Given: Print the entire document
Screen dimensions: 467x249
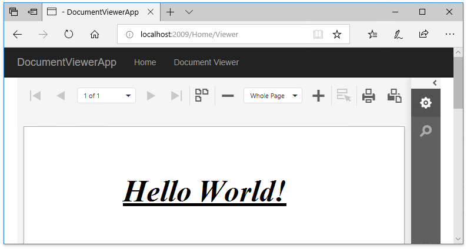Looking at the screenshot, I should 369,96.
